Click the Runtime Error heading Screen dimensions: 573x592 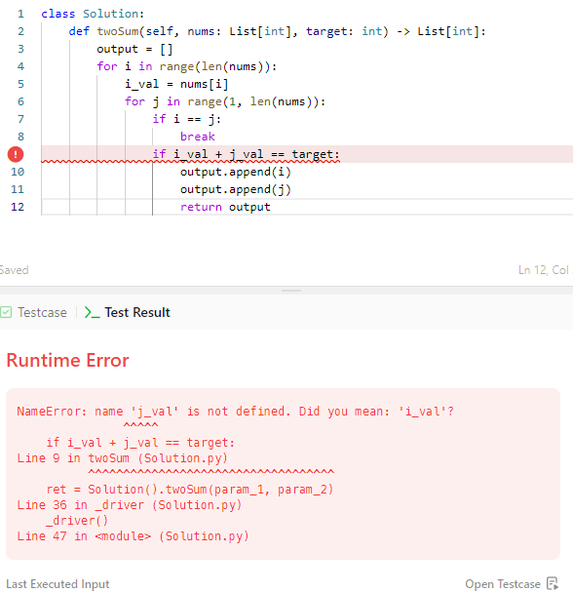67,360
